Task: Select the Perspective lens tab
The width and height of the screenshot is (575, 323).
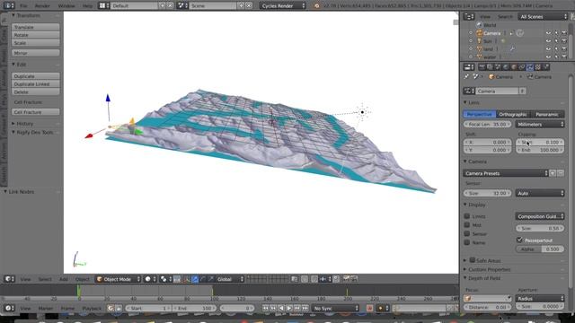Action: click(479, 114)
